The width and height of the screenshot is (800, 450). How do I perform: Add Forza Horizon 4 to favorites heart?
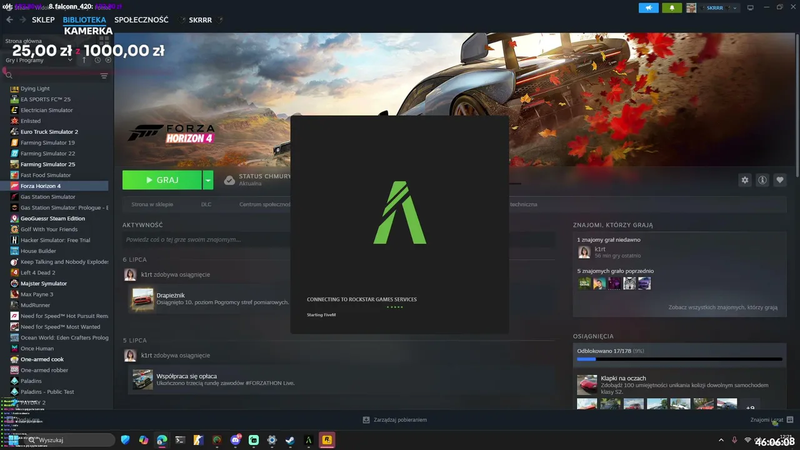[x=780, y=180]
